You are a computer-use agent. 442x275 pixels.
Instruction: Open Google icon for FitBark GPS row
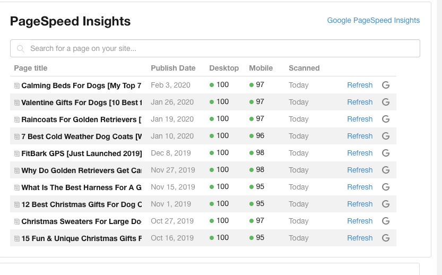386,153
